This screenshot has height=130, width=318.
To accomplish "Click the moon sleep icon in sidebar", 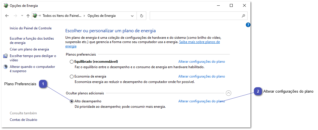I will 6,67.
